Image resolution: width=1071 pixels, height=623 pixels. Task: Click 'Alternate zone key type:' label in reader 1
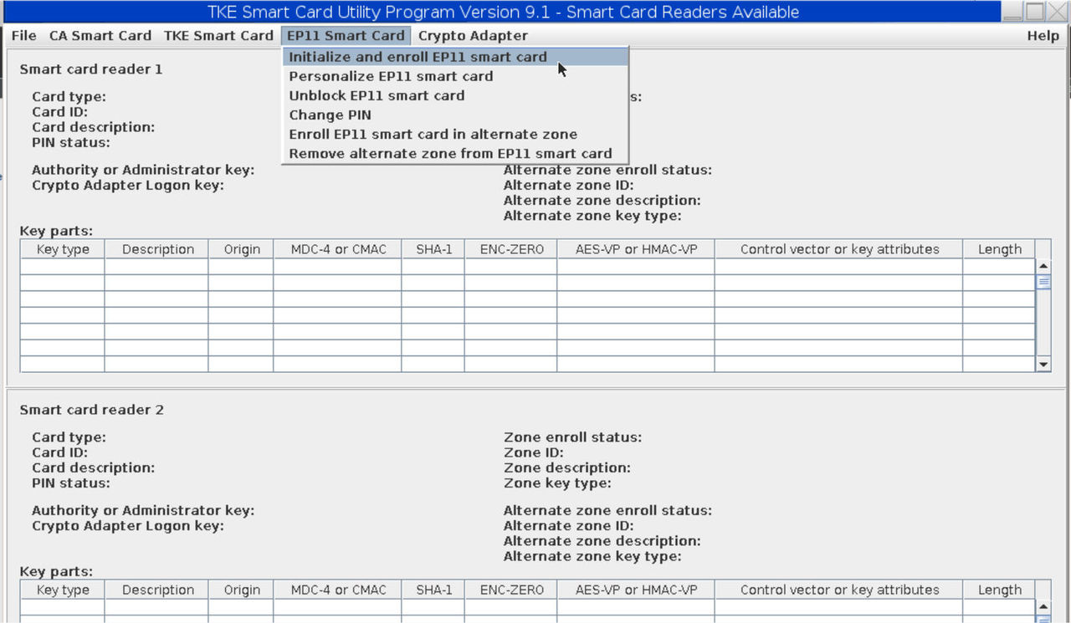click(592, 216)
